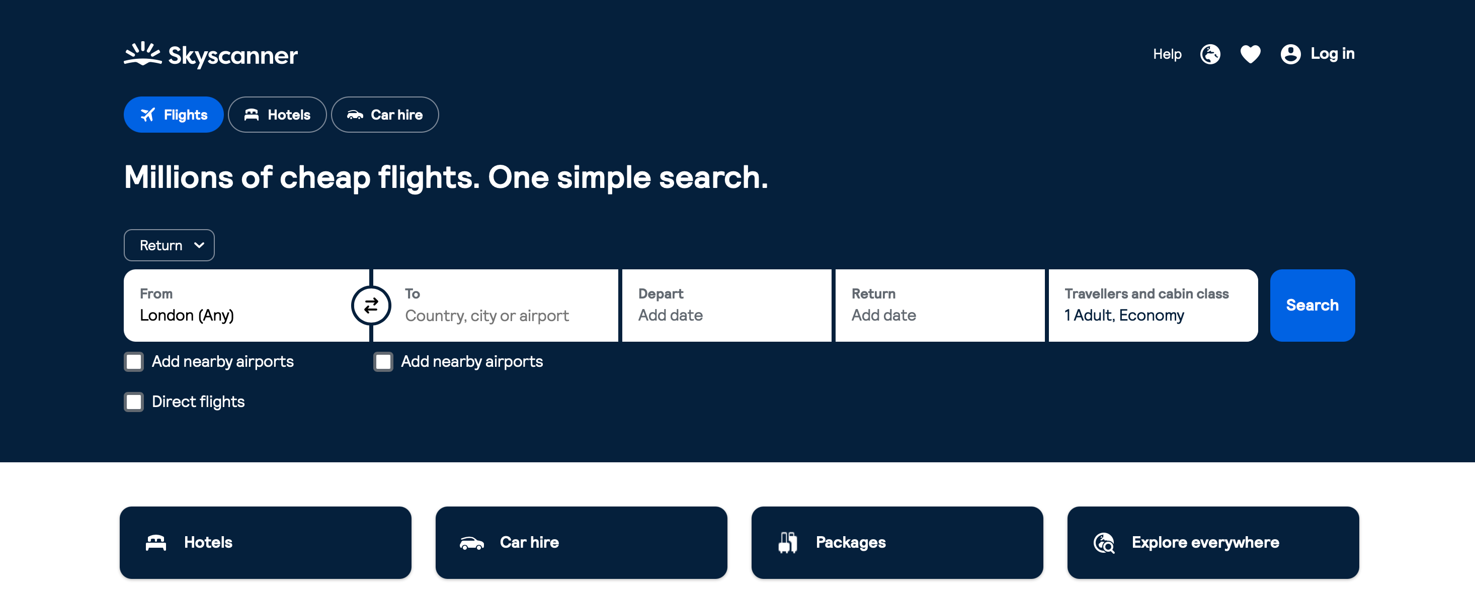Swap origin and destination with arrows icon

click(x=370, y=306)
